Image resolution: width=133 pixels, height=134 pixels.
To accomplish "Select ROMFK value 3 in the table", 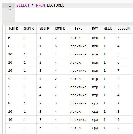I will point(56,103).
